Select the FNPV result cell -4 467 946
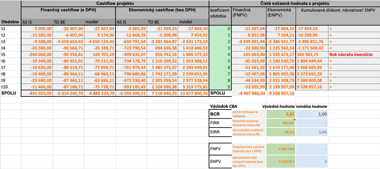 [280, 149]
